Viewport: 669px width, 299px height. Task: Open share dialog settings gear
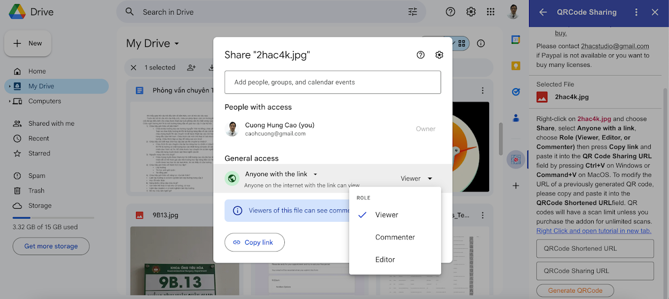click(439, 55)
